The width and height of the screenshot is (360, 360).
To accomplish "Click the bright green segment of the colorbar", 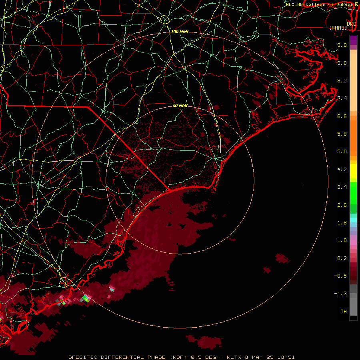I will (x=353, y=193).
